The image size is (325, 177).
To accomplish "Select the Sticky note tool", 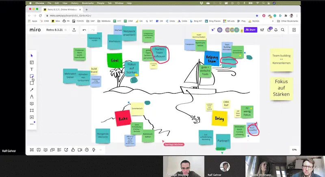I will point(32,76).
